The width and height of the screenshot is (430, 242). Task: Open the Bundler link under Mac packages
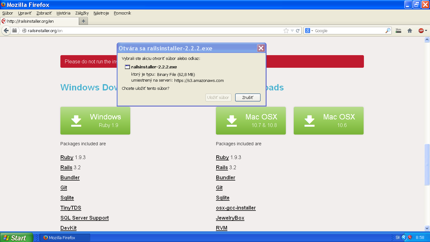225,177
